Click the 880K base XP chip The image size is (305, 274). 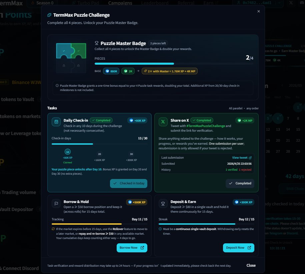[x=111, y=71]
